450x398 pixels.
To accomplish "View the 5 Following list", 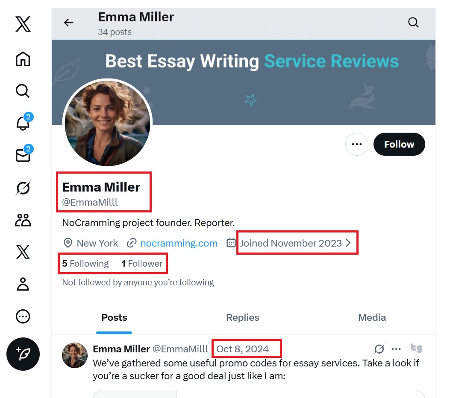I will pyautogui.click(x=85, y=264).
